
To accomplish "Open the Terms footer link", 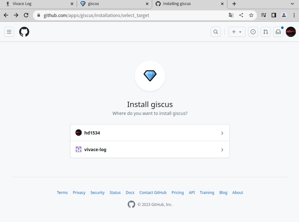I will 62,193.
